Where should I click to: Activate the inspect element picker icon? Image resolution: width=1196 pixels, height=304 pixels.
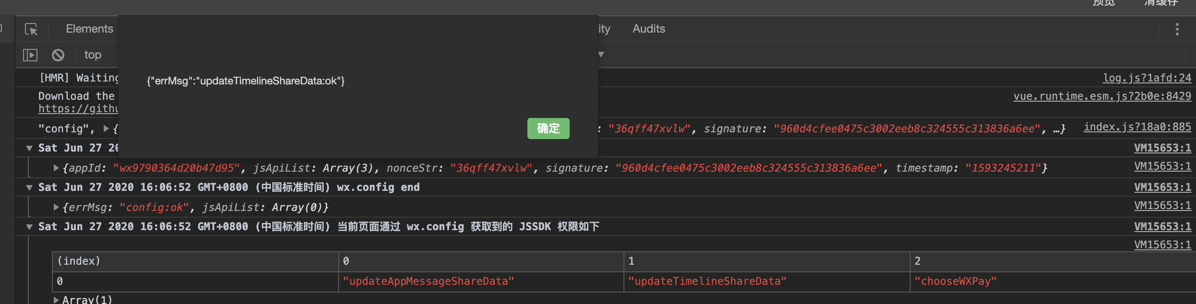31,29
